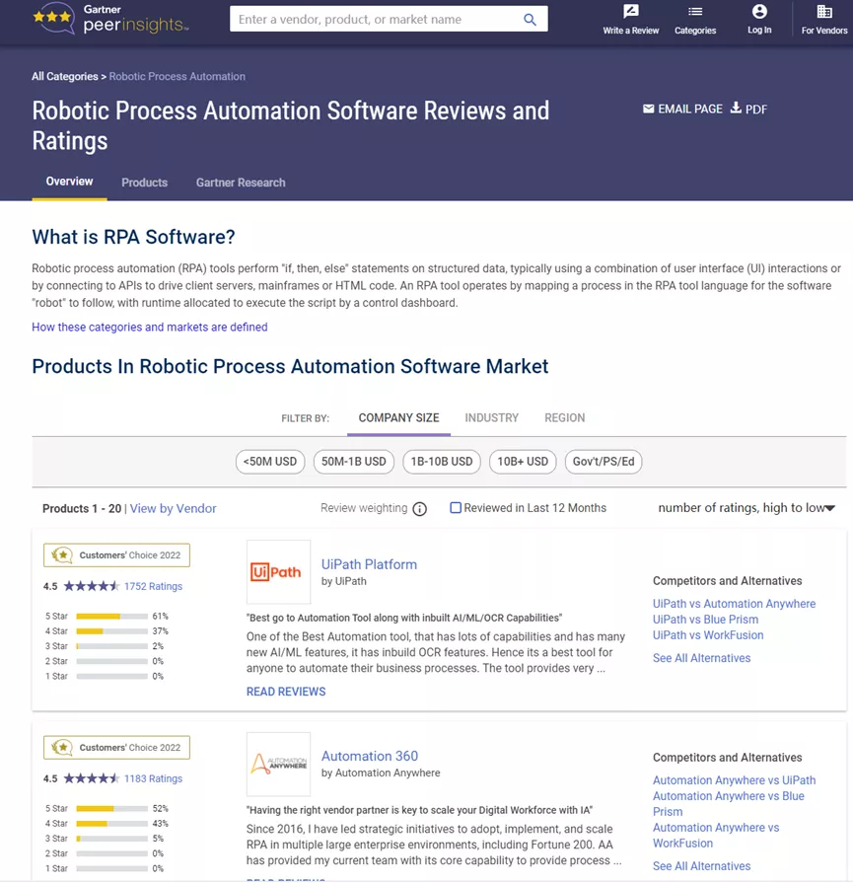Switch to the Products tab
853x883 pixels.
click(145, 183)
